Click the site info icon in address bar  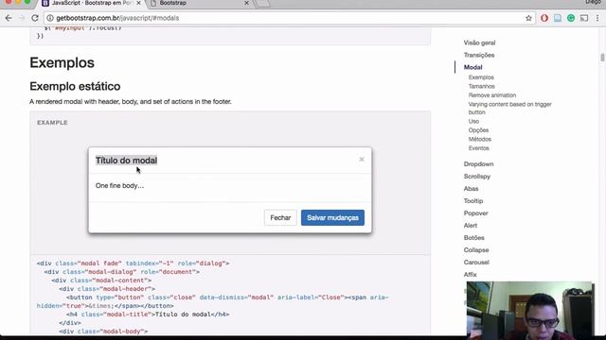[50, 18]
